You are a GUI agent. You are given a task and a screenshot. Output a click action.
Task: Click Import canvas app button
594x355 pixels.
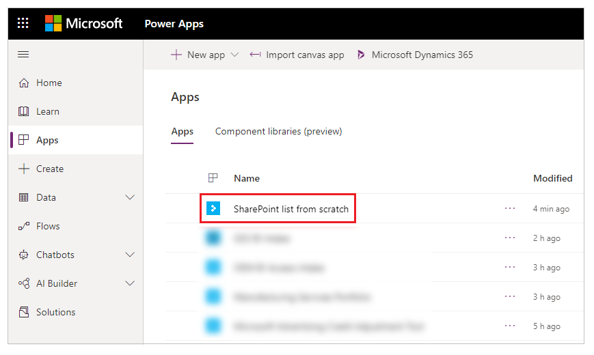click(x=297, y=55)
